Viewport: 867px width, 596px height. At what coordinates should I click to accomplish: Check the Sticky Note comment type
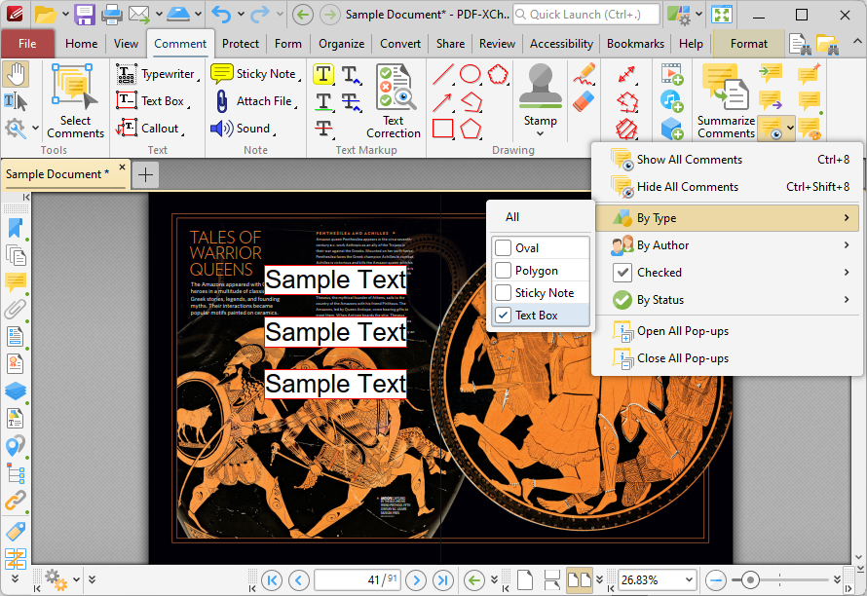(x=541, y=292)
